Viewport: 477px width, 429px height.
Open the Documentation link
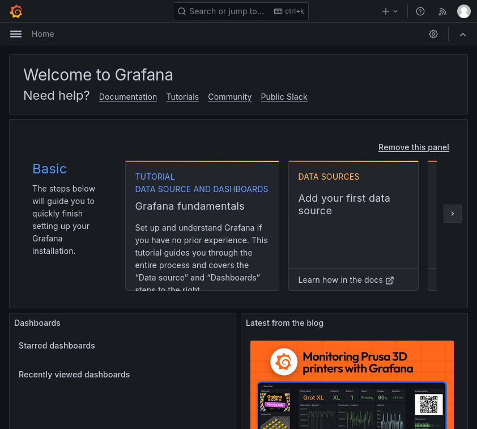[128, 97]
